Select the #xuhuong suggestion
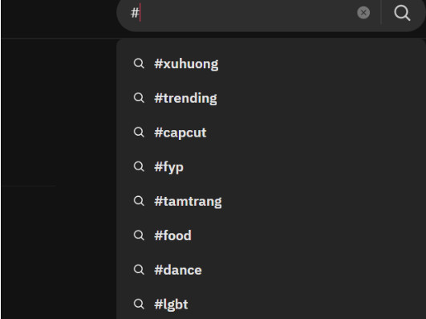Viewport: 426px width, 319px height. 270,63
